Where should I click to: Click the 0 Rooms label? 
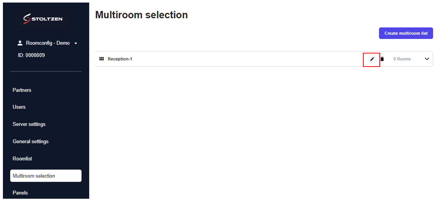click(402, 59)
